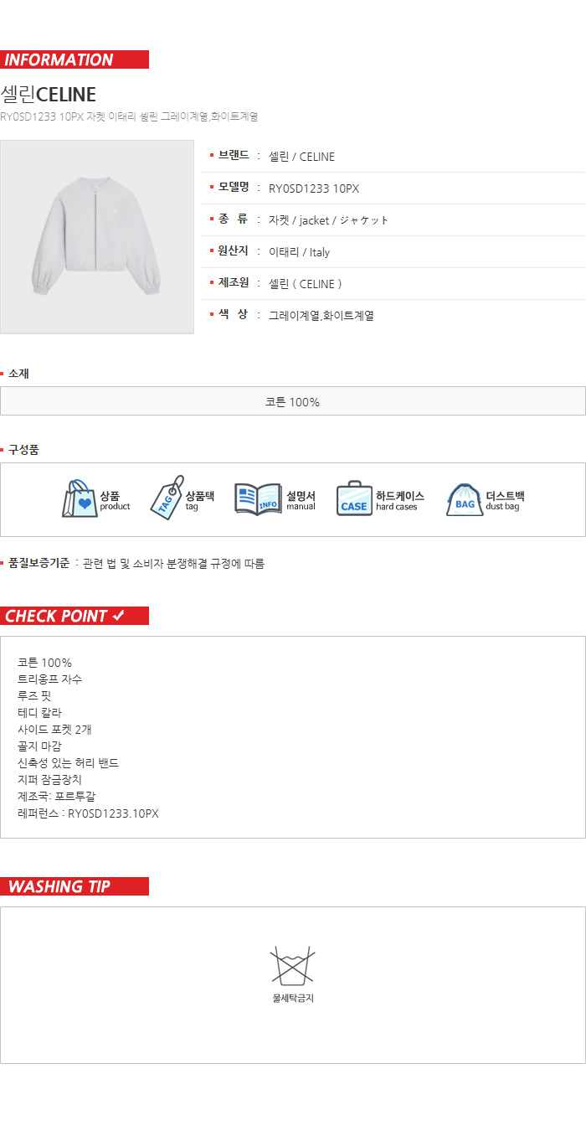Click the 소재 section heading

18,374
